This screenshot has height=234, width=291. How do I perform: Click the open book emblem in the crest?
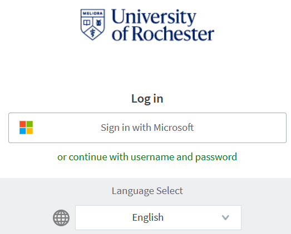87,23
